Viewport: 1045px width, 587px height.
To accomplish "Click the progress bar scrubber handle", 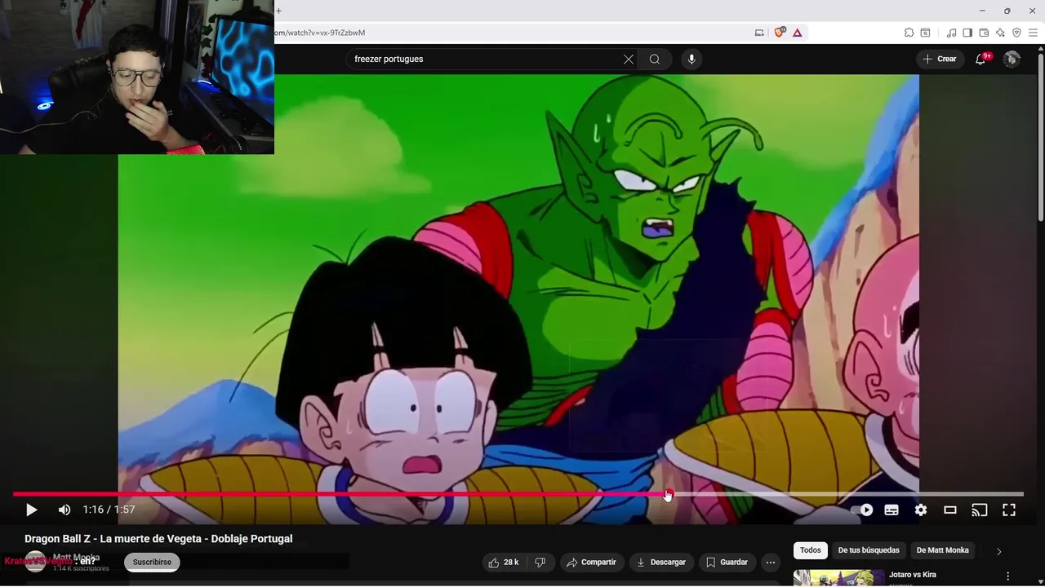I will (669, 494).
